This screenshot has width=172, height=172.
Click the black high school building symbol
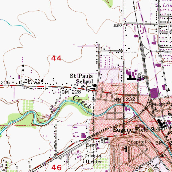[132, 78]
